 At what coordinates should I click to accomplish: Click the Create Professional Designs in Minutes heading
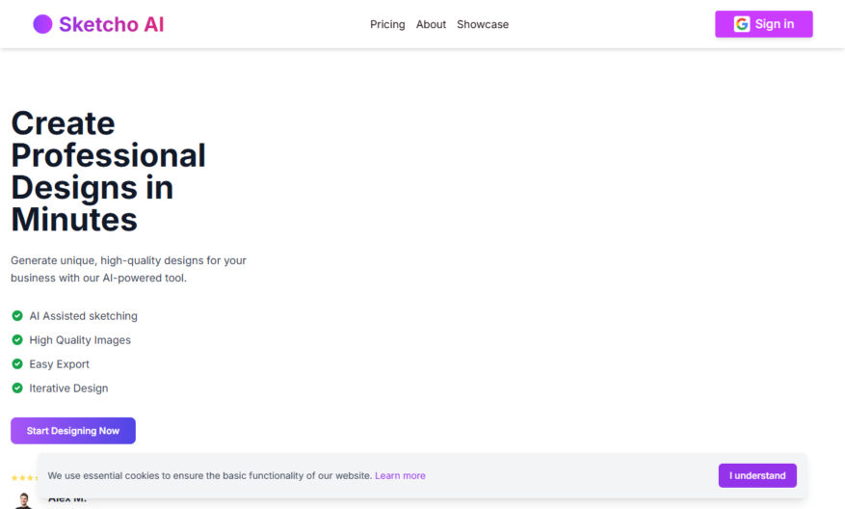click(108, 172)
